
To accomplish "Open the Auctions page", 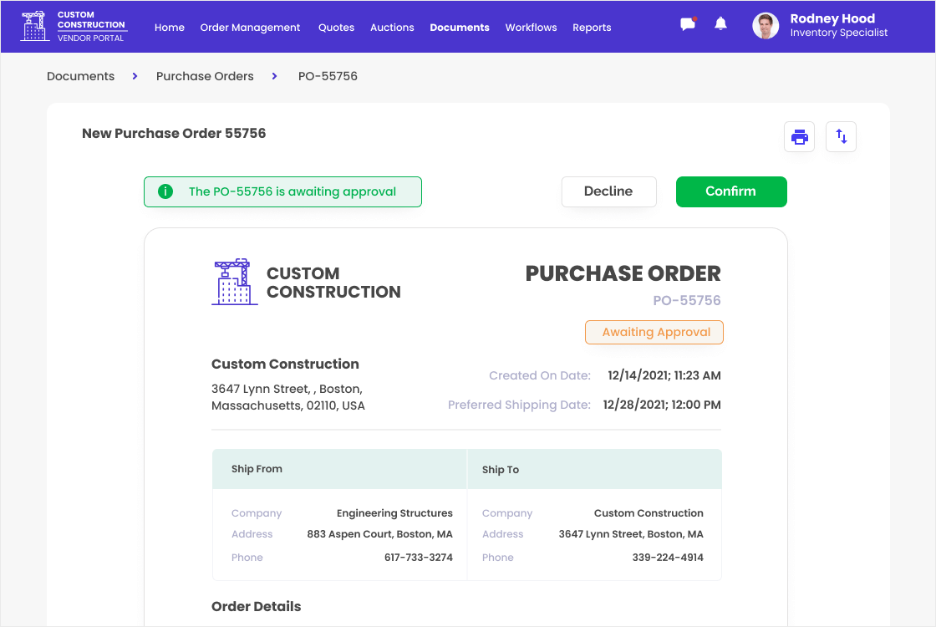I will click(x=392, y=28).
